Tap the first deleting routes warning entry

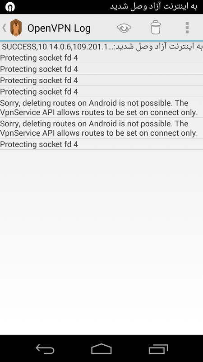pos(101,108)
